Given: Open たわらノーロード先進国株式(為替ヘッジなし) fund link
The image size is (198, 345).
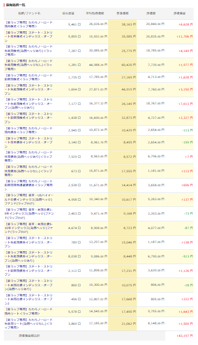Looking at the screenshot, I should pyautogui.click(x=28, y=65).
